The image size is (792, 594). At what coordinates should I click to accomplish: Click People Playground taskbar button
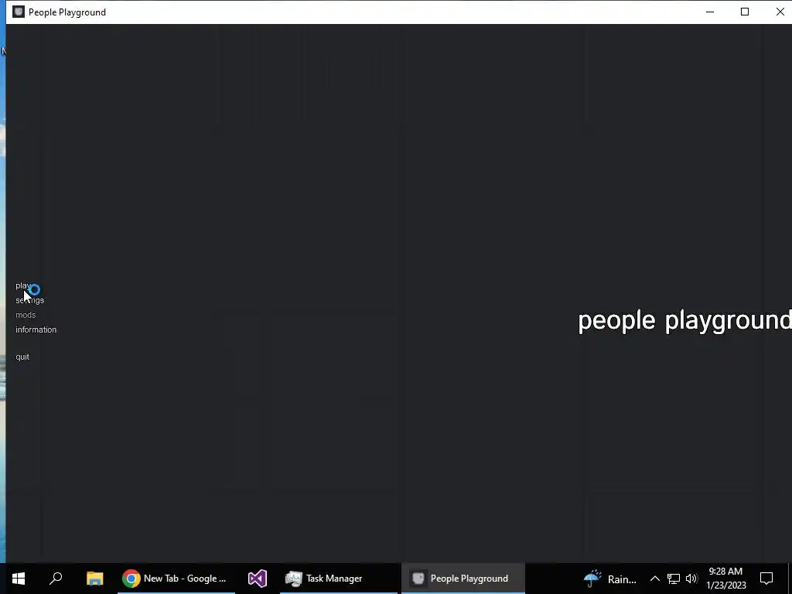point(463,579)
